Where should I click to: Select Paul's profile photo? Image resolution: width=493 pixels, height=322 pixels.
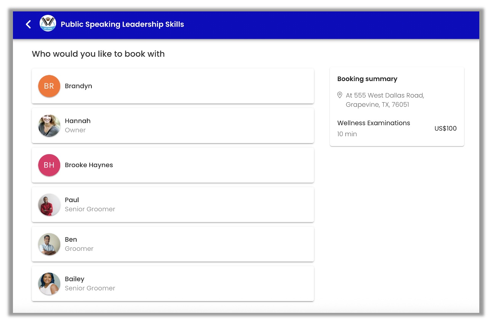pyautogui.click(x=49, y=205)
